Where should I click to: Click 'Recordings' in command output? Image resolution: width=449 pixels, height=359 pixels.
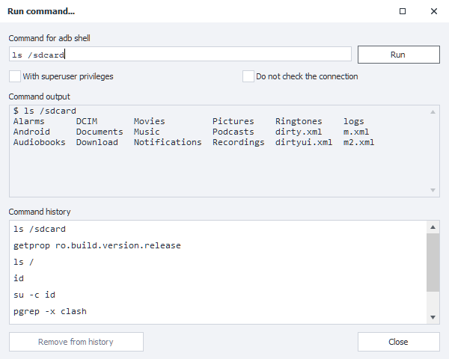(239, 142)
